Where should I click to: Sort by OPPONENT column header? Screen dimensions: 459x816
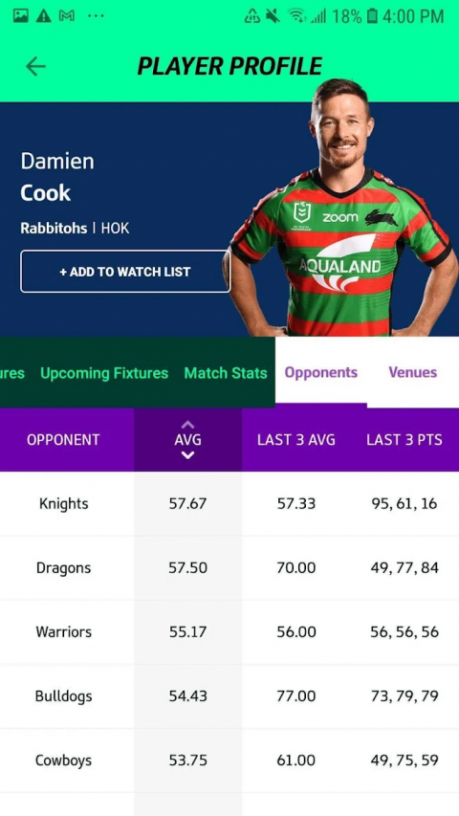[x=63, y=440]
